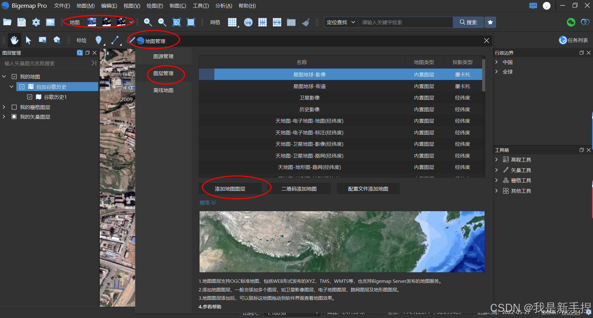Open the 分析(A) menu
Screen dimensions: 593x318
(224, 6)
